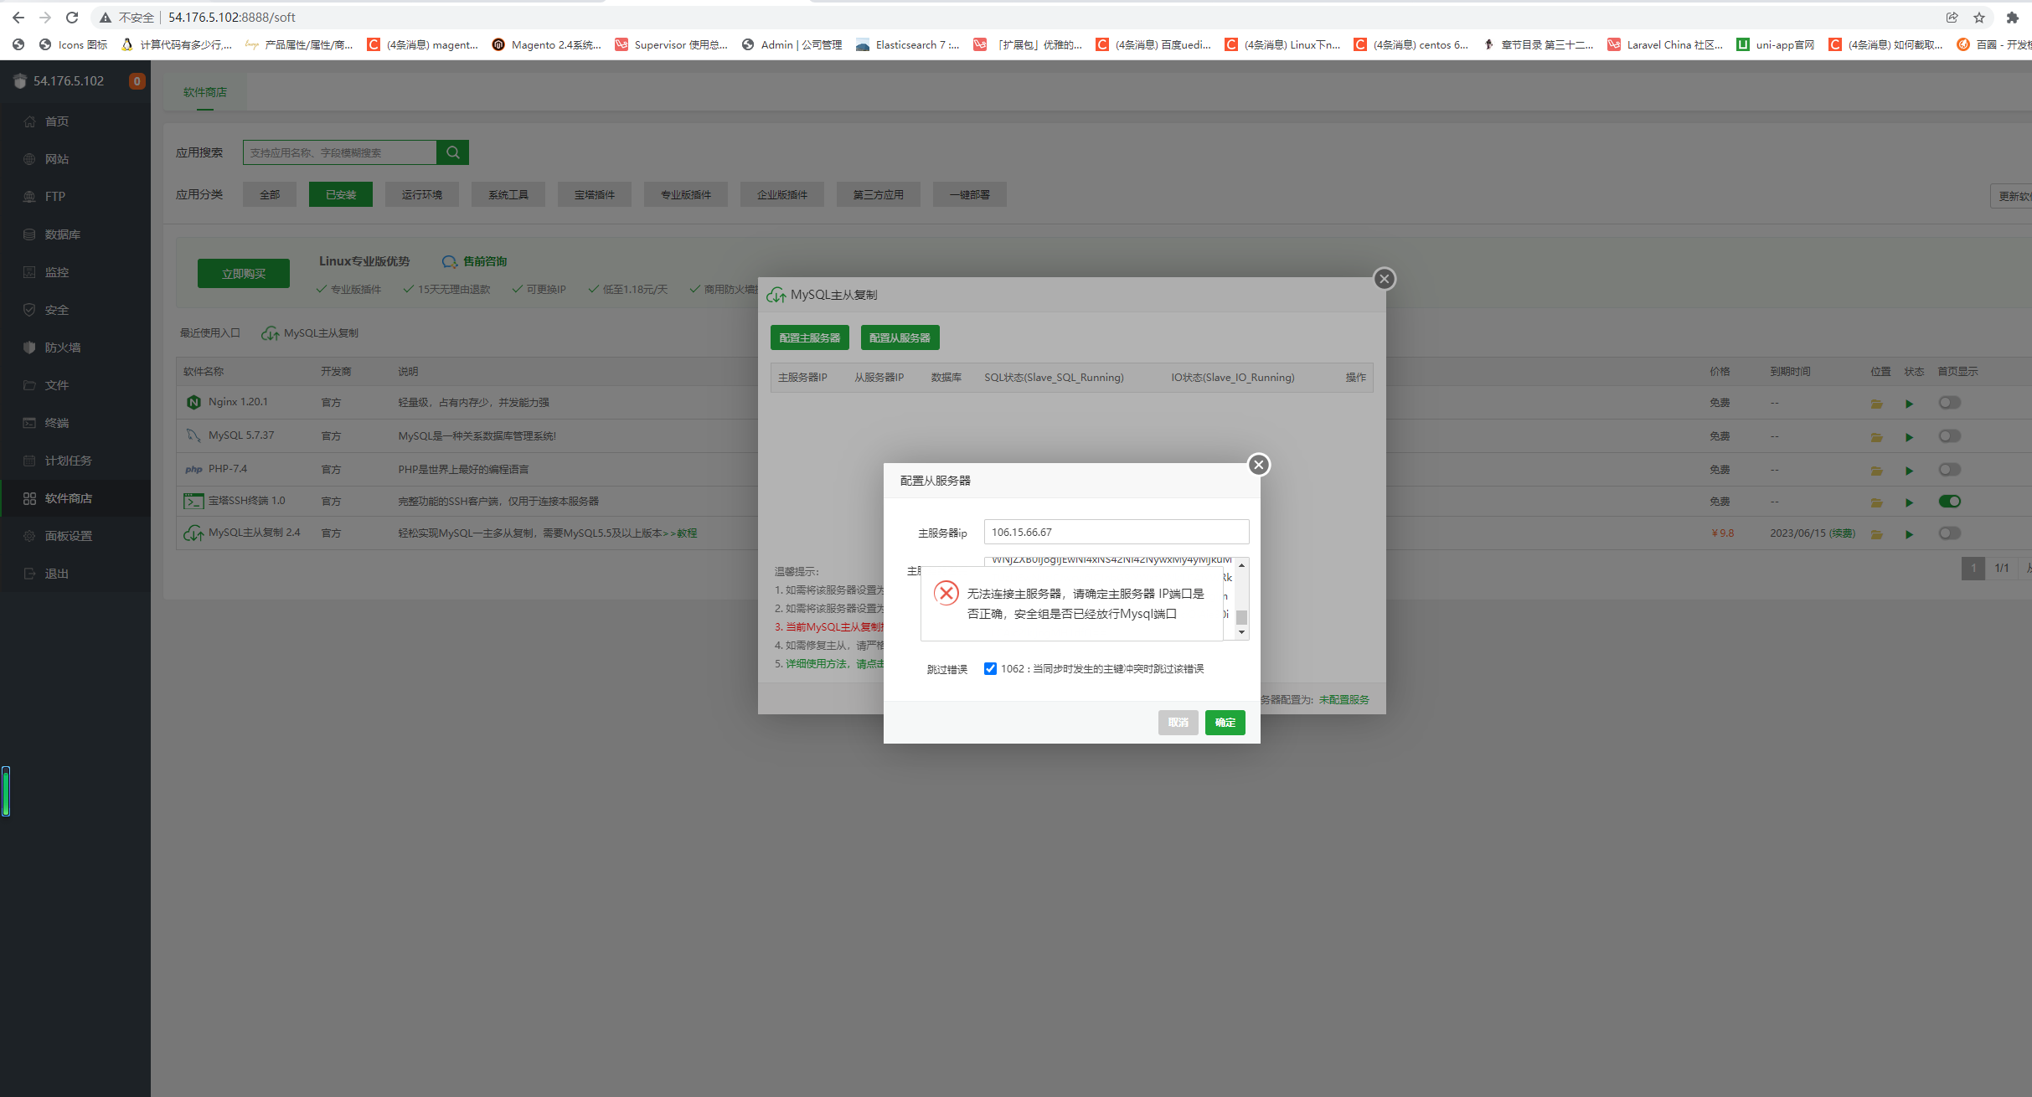2032x1097 pixels.
Task: Select the 一键部署 category filter
Action: (970, 194)
